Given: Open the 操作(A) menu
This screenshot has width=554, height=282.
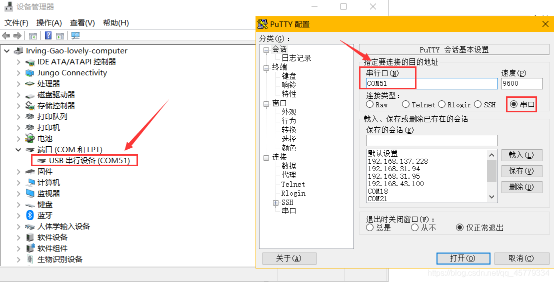Looking at the screenshot, I should (x=49, y=23).
